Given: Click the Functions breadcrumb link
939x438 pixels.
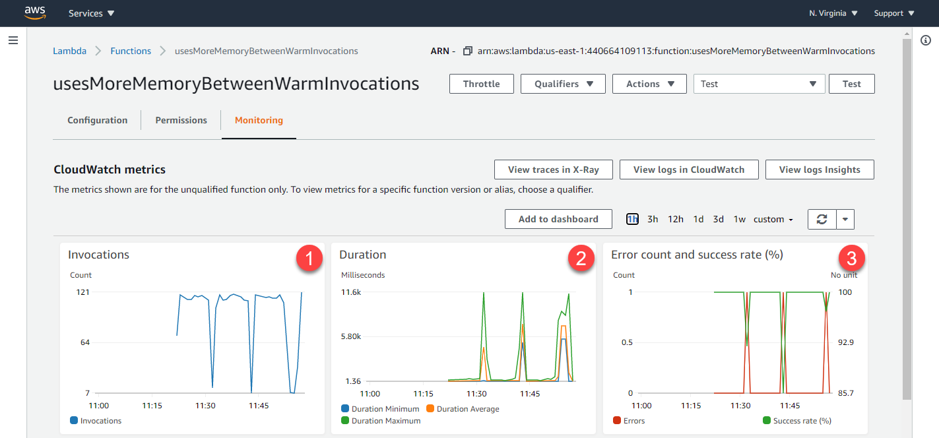Looking at the screenshot, I should pos(131,51).
